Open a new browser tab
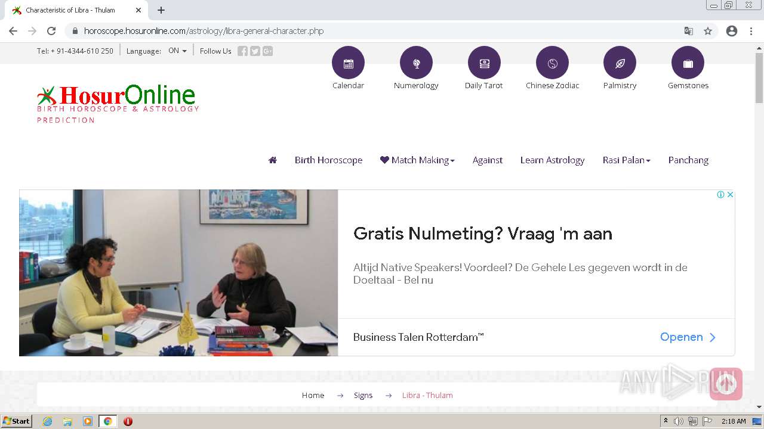 161,10
